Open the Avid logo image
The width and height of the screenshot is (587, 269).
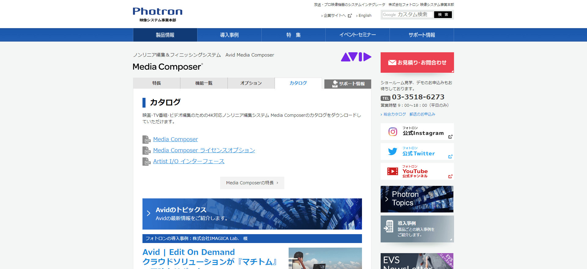click(x=356, y=57)
